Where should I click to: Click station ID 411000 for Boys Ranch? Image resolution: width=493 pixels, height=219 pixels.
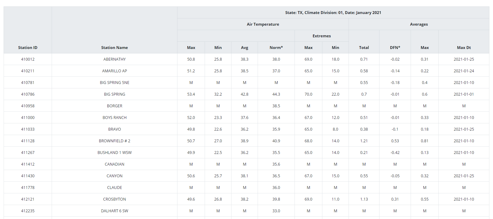coord(28,117)
